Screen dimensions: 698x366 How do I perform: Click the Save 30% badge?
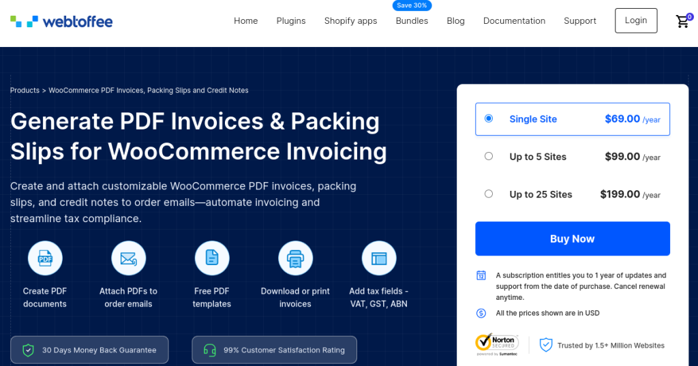coord(412,5)
